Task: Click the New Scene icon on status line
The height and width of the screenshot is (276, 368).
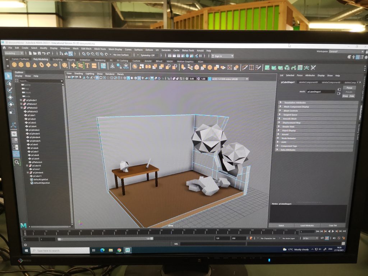Action: coord(31,54)
